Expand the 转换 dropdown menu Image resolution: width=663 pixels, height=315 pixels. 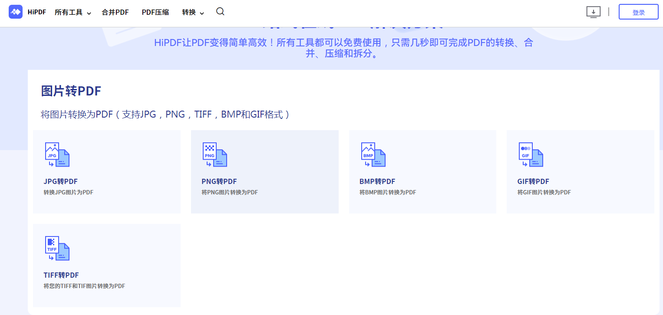click(190, 12)
